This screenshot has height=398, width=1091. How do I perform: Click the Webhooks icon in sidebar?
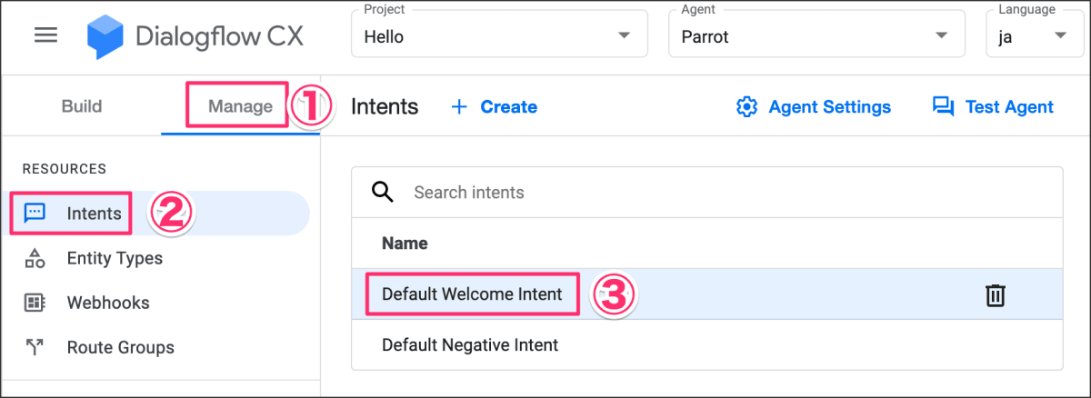pos(35,303)
